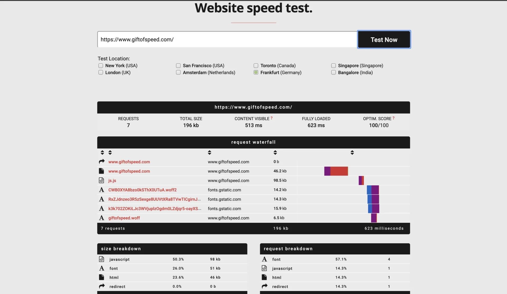
Task: Click the request waterfall header
Action: pos(253,142)
